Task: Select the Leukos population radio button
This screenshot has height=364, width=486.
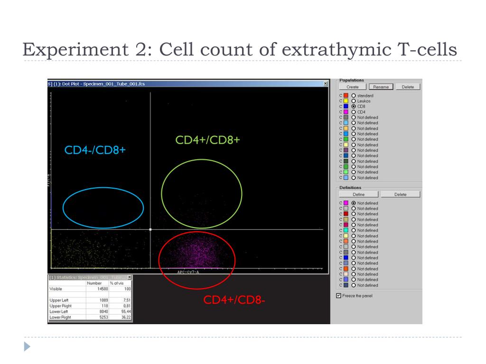Action: click(x=353, y=101)
